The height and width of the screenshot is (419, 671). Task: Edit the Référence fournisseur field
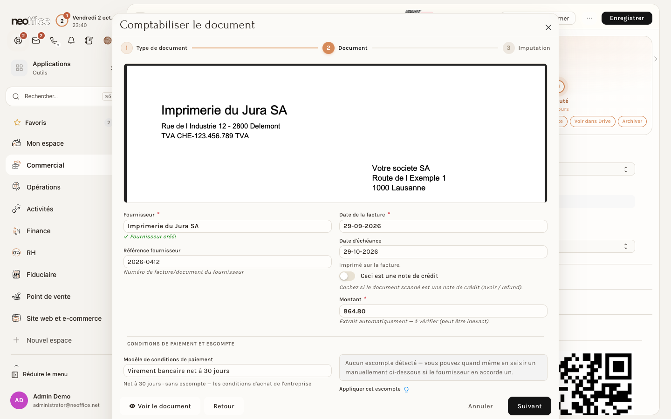[x=227, y=262]
